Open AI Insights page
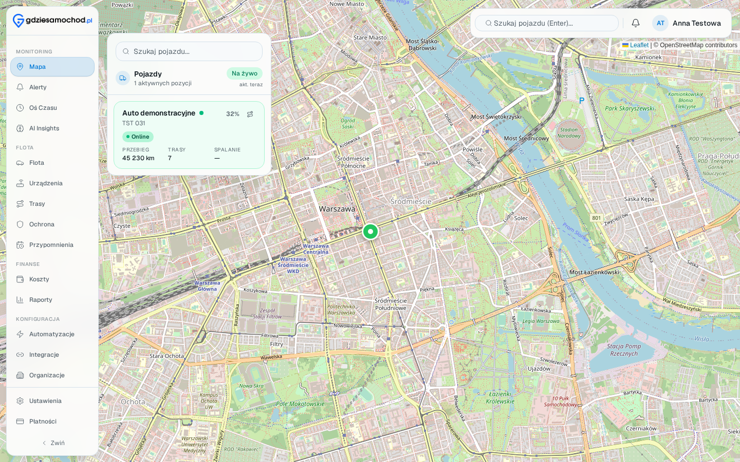 coord(52,128)
